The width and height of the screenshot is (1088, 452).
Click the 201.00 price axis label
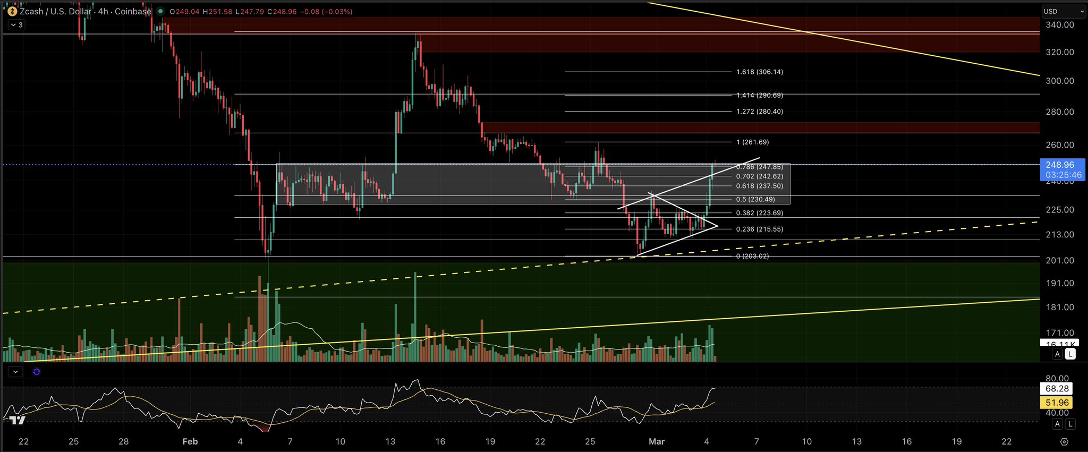click(1059, 260)
